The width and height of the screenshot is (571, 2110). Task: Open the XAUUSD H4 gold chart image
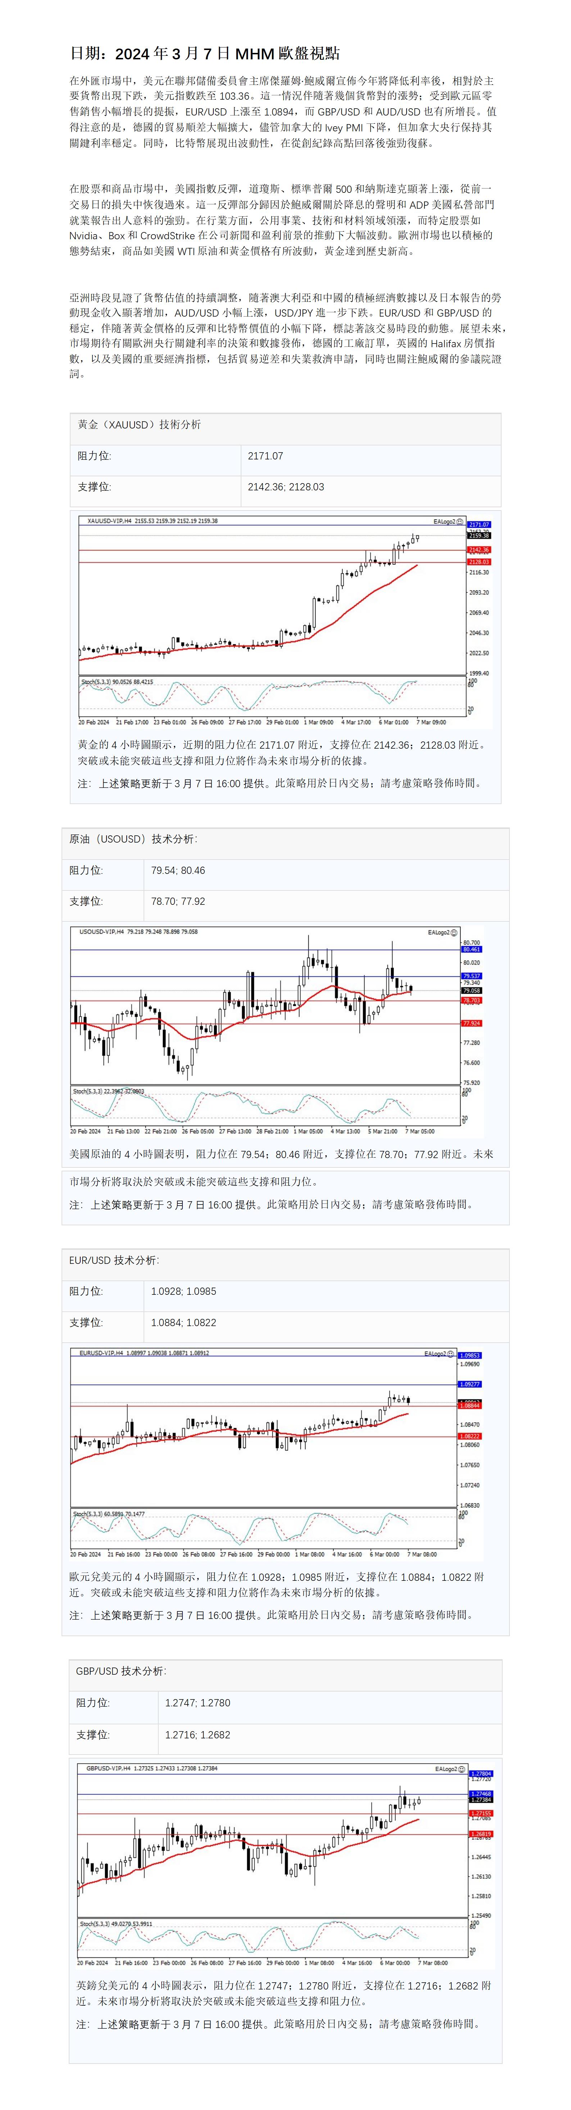(284, 621)
